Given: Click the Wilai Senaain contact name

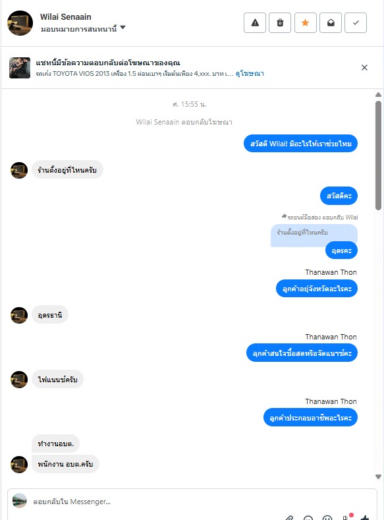Looking at the screenshot, I should click(x=66, y=17).
